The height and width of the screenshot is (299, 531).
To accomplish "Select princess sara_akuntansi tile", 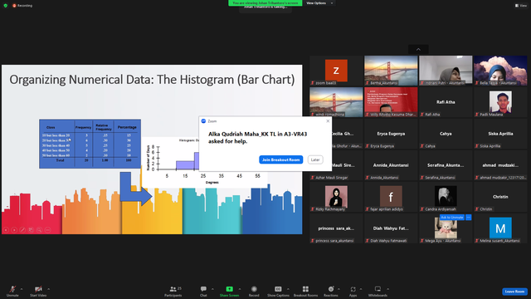I will tap(336, 228).
